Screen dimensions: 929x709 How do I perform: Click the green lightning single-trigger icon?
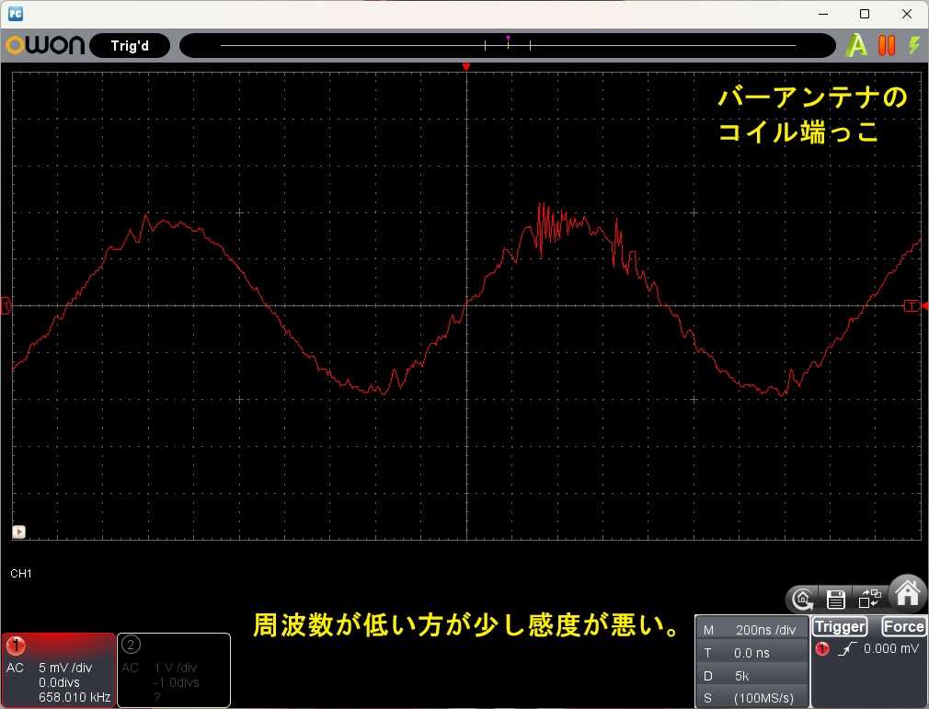[914, 46]
